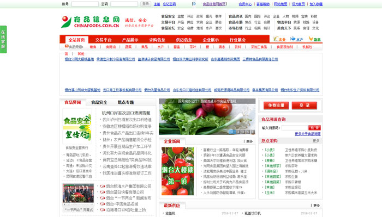Focus the traceability code input field
Image resolution: width=382 pixels, height=217 pixels.
coord(295,128)
